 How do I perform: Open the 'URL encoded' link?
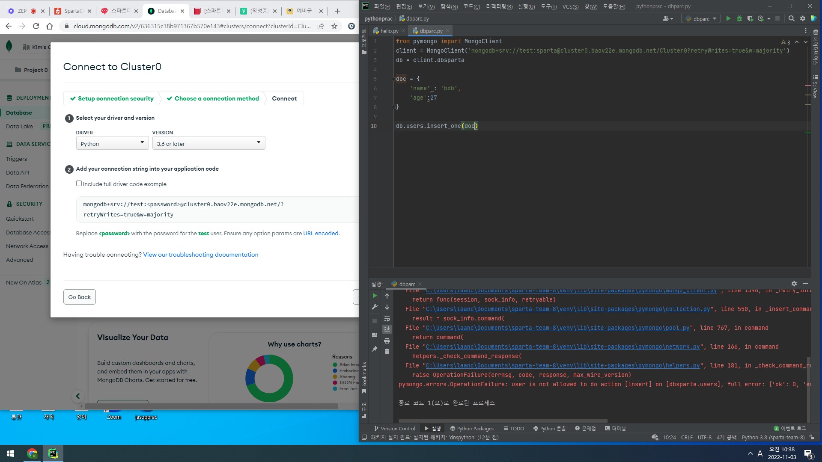(321, 233)
